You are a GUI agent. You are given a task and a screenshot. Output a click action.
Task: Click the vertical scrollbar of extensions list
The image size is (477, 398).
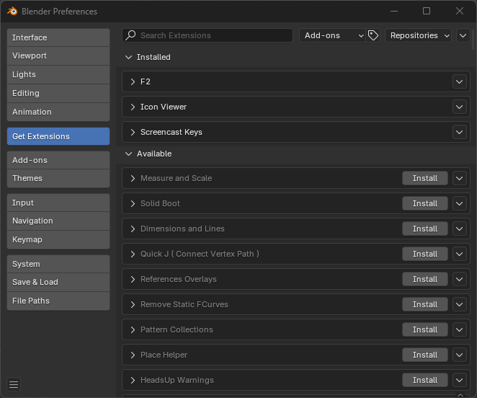(x=473, y=39)
